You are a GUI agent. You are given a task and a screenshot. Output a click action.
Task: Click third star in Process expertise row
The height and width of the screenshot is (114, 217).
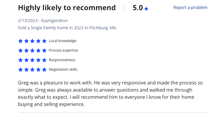[32, 50]
